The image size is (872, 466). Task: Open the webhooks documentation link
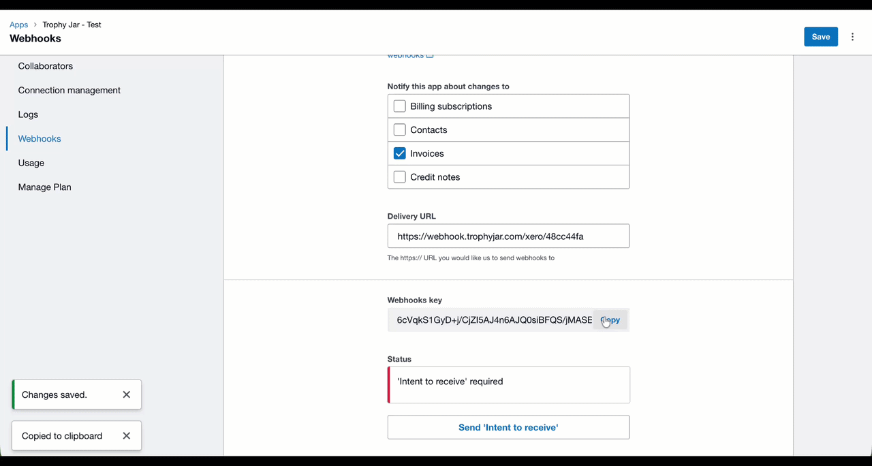tap(410, 55)
